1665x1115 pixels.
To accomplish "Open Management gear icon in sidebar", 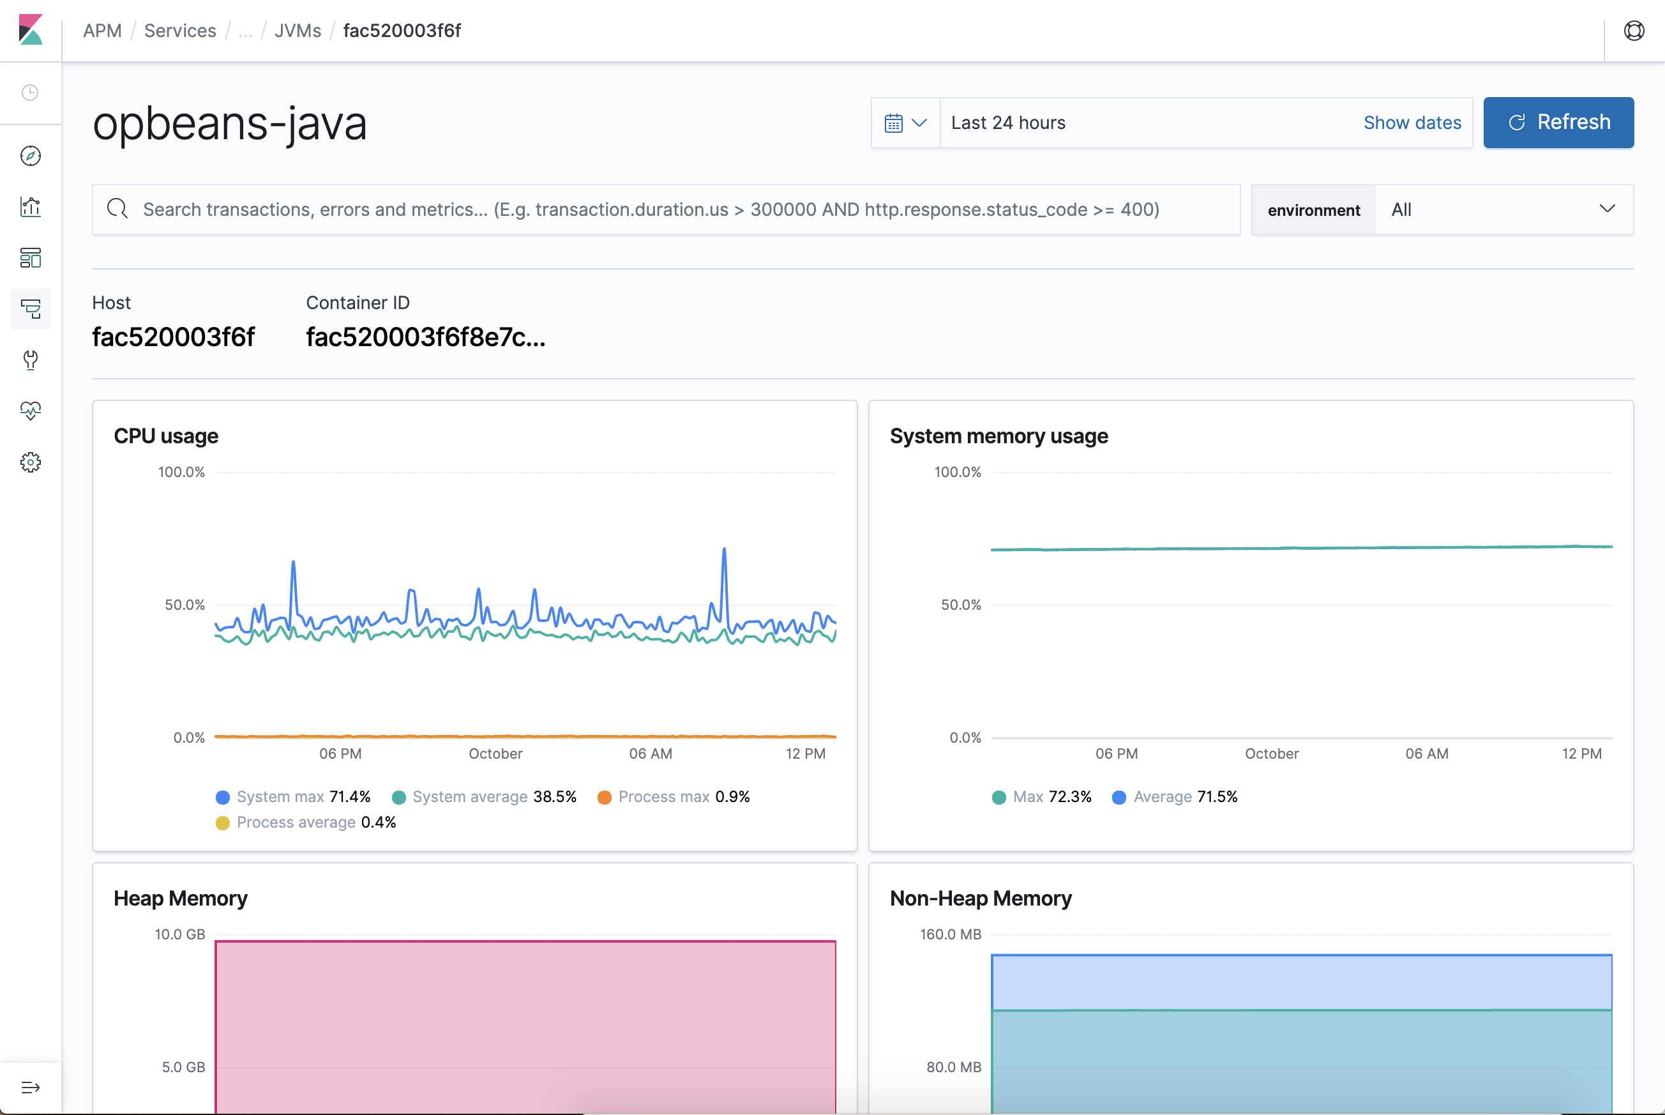I will (31, 462).
